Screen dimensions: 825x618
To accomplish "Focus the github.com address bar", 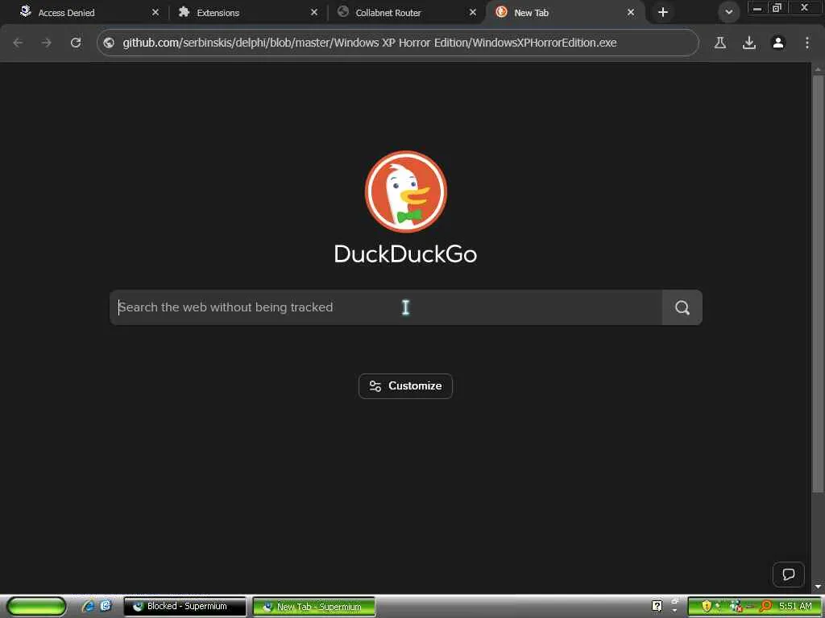I will (398, 43).
